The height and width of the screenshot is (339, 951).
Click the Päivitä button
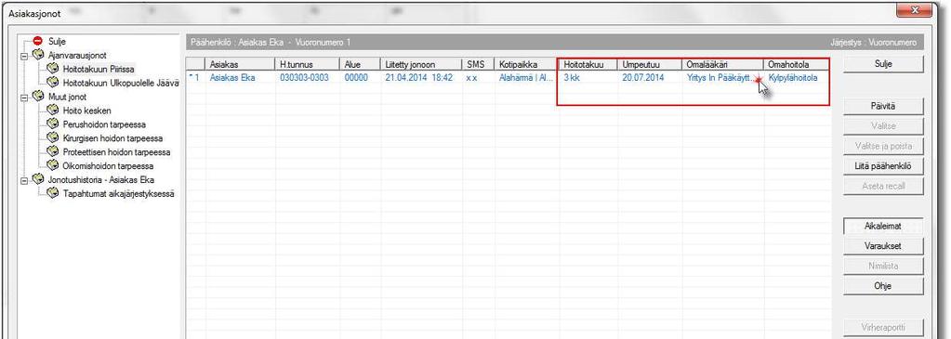point(883,106)
